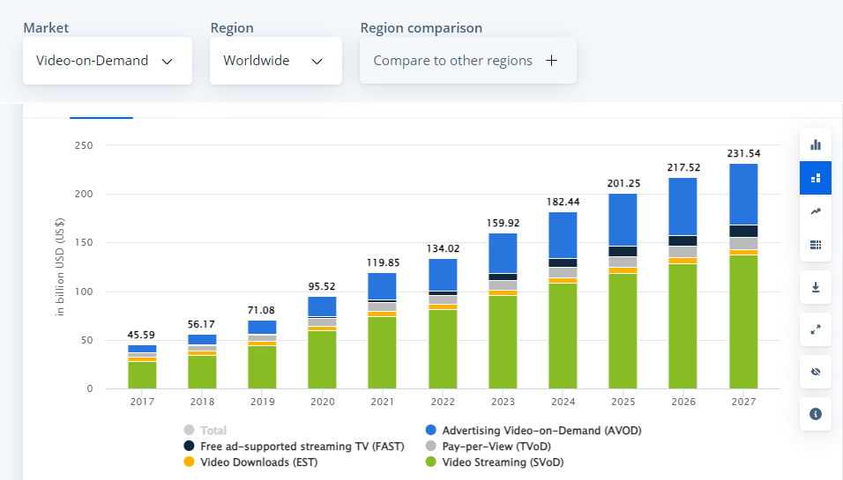Click the 2023 stacked bar

point(503,311)
